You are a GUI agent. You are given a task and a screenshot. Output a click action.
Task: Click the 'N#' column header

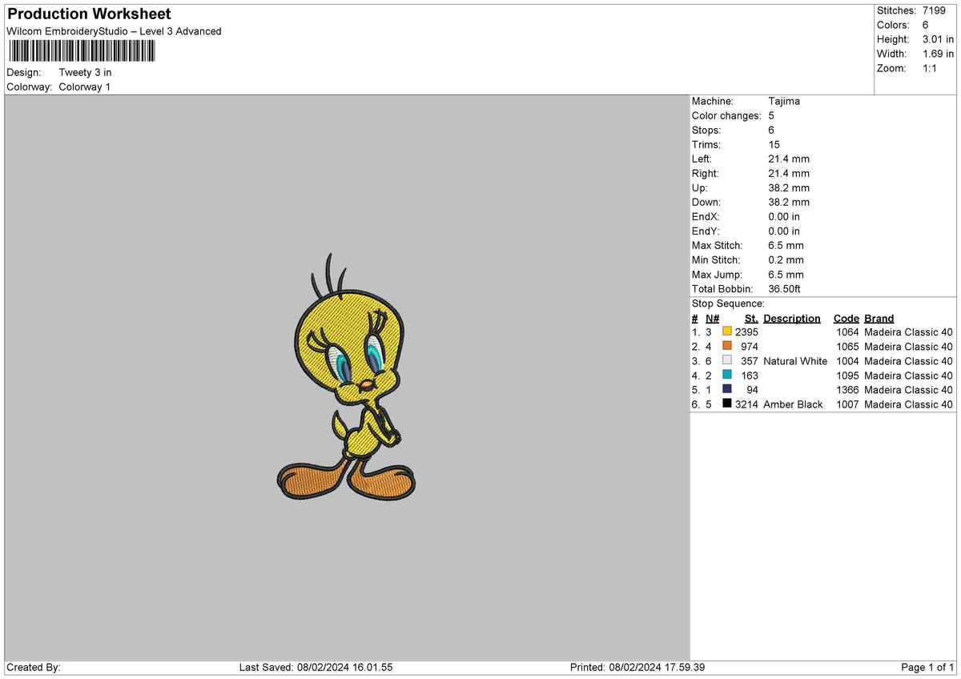[712, 318]
